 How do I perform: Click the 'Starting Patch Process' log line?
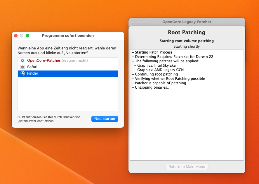(x=152, y=52)
